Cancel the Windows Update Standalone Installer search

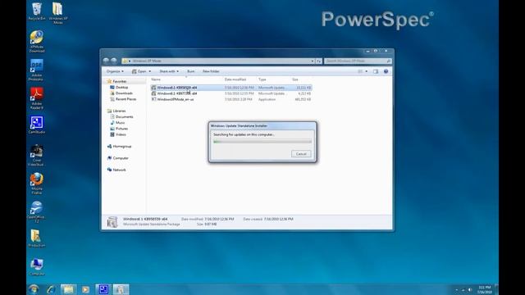coord(301,154)
